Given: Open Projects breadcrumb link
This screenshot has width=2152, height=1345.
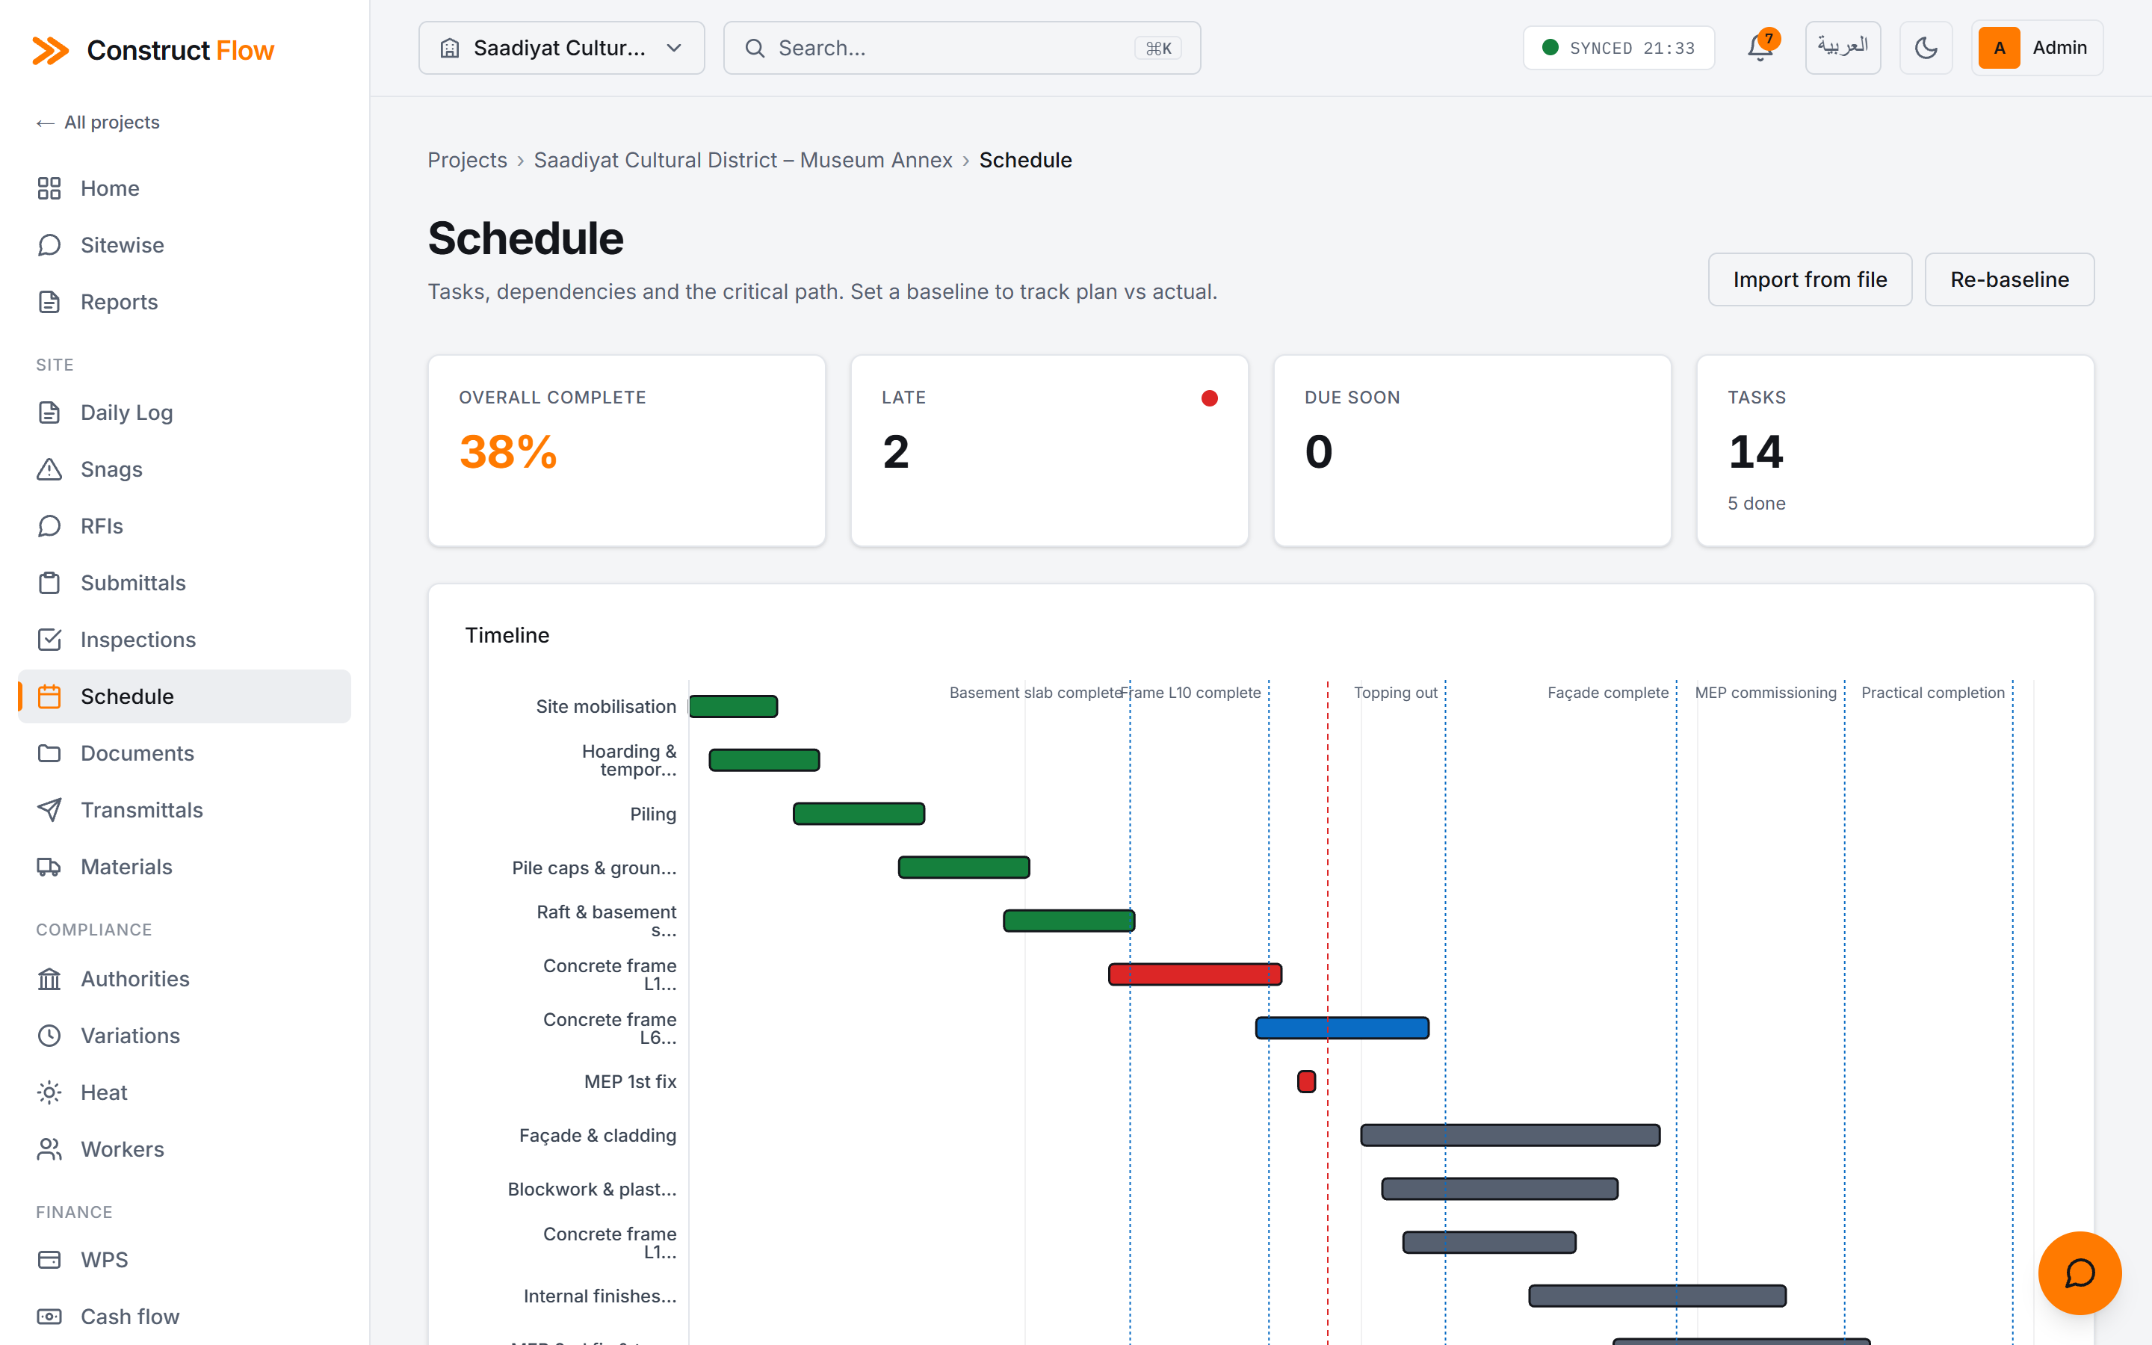Looking at the screenshot, I should 467,160.
